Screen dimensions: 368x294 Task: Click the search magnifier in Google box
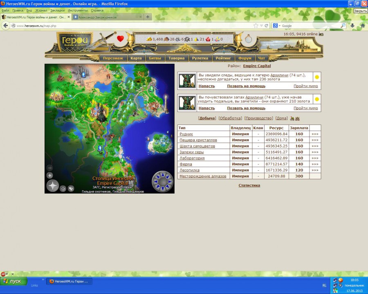click(343, 26)
